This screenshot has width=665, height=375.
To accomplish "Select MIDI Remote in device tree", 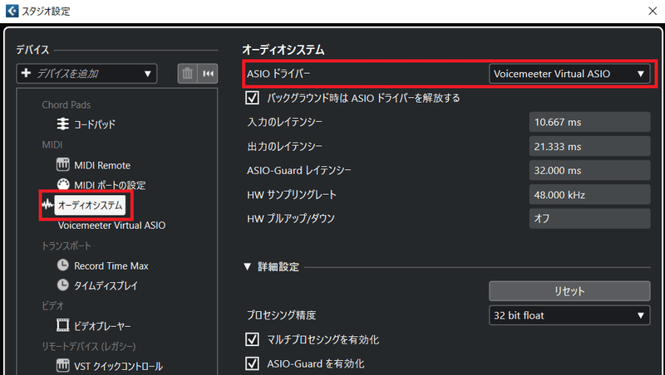I will pyautogui.click(x=102, y=165).
